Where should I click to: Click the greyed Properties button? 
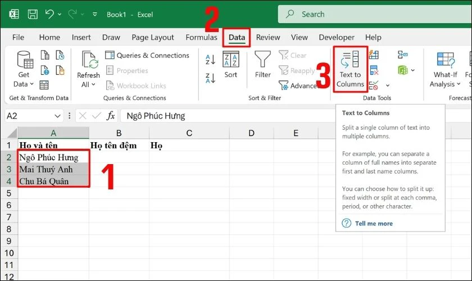pos(127,70)
